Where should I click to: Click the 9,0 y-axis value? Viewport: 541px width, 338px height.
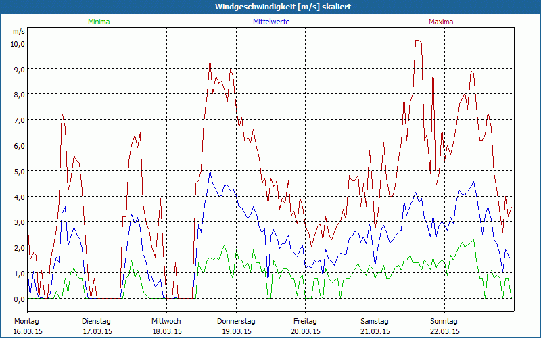pos(19,69)
